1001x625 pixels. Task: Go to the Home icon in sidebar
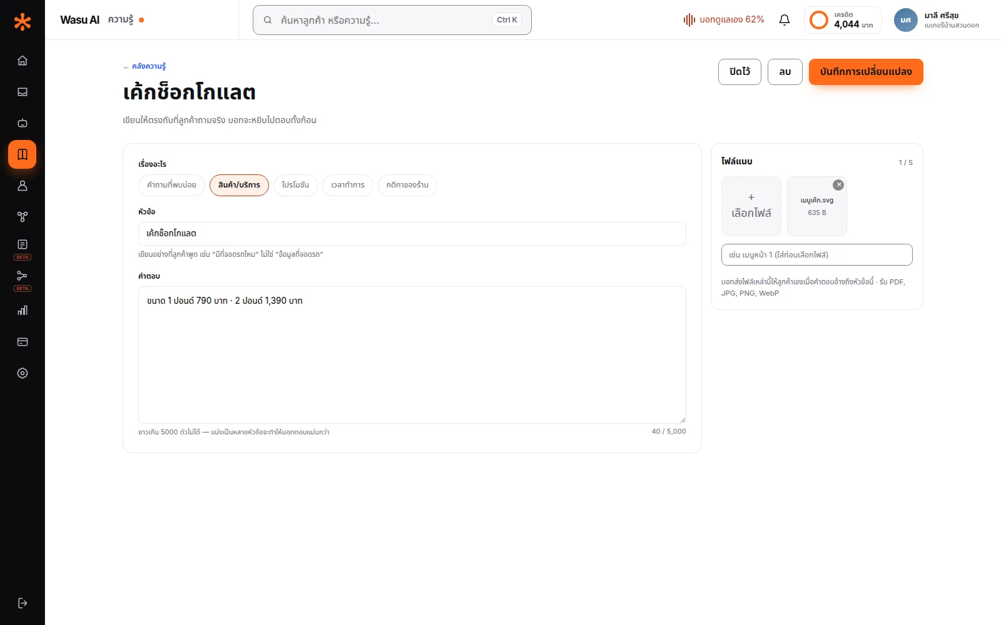pyautogui.click(x=23, y=61)
